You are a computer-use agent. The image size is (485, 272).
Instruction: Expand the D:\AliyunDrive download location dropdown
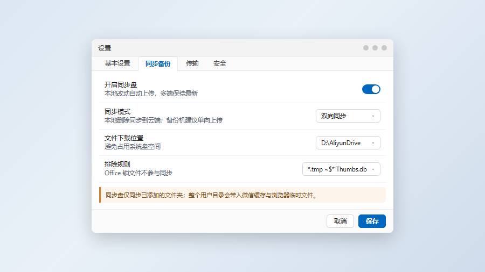tap(348, 143)
